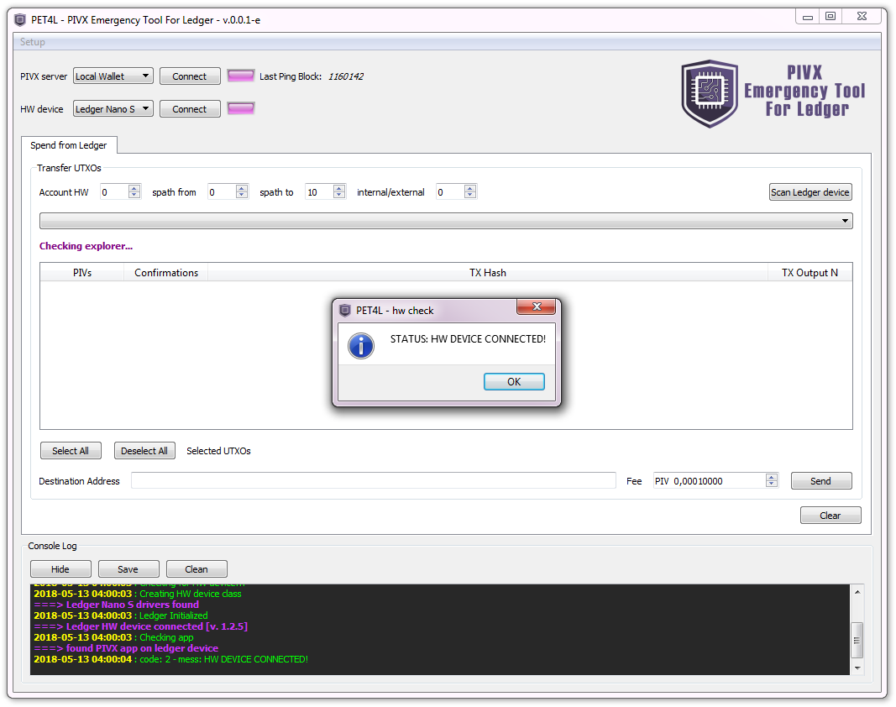
Task: Click OK in the hw check dialog
Action: pos(514,381)
